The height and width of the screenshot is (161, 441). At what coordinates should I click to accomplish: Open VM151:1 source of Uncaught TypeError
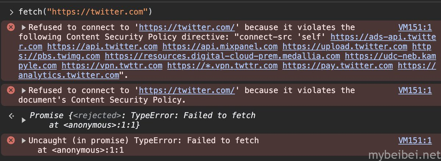415,141
